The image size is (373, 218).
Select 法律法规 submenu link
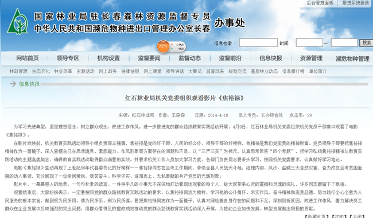130,71
